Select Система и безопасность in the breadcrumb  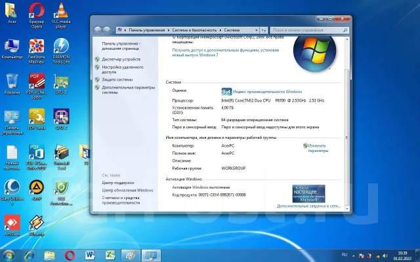[194, 30]
